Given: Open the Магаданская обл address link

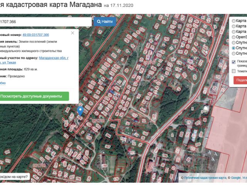Looking at the screenshot, I should point(54,58).
